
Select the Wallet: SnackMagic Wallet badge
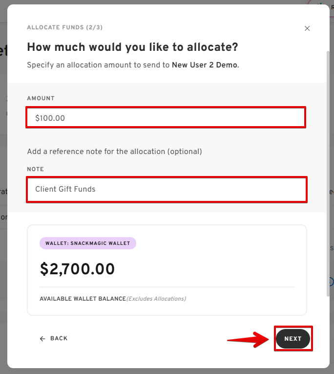coord(87,243)
